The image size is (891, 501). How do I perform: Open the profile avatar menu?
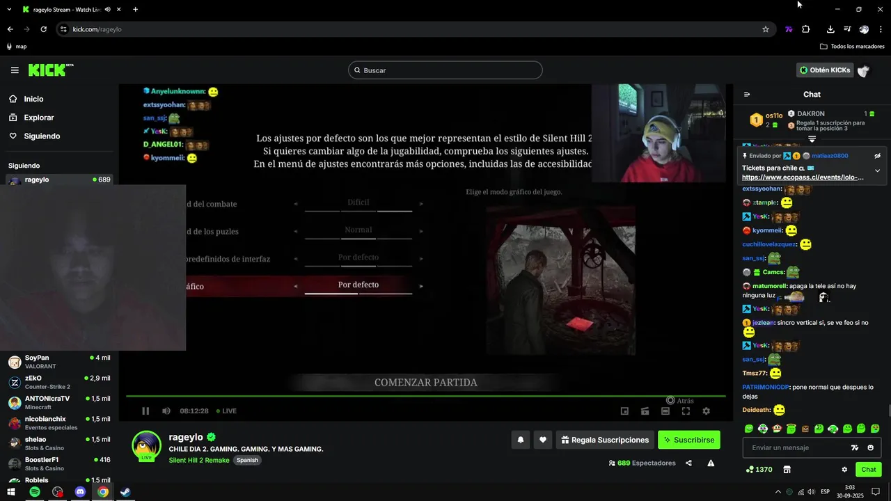click(864, 70)
